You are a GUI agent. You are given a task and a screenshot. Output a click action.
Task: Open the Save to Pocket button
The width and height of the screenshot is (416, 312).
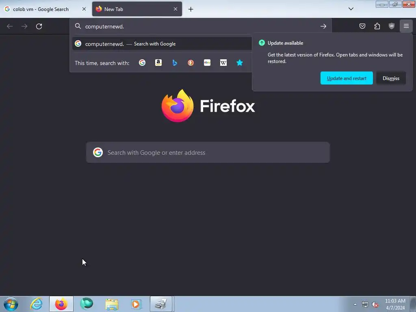[x=362, y=26]
